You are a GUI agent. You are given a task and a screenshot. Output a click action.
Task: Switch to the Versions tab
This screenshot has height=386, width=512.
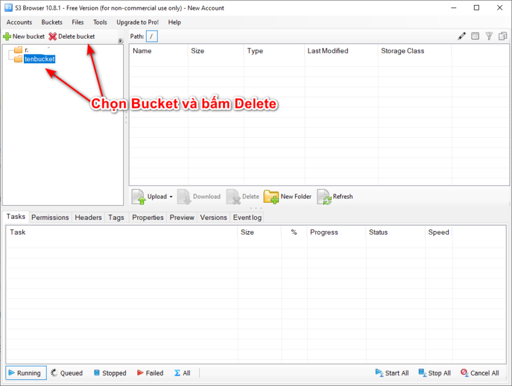point(213,218)
